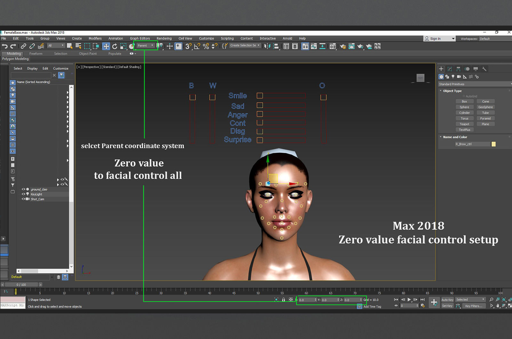Open the Scripting menu
Image resolution: width=512 pixels, height=339 pixels.
(x=227, y=38)
